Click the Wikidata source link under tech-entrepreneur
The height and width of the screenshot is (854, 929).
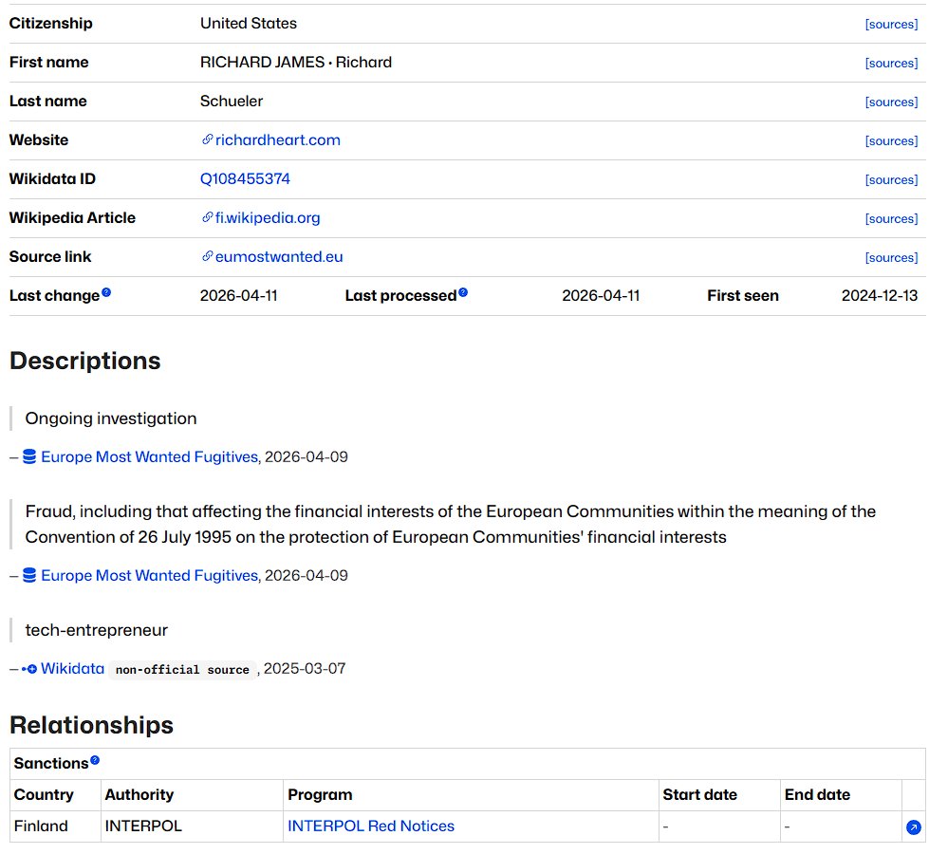[72, 669]
